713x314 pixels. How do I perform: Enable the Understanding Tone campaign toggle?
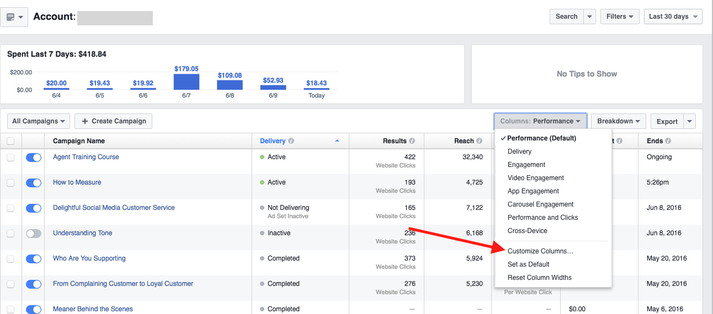tap(34, 234)
